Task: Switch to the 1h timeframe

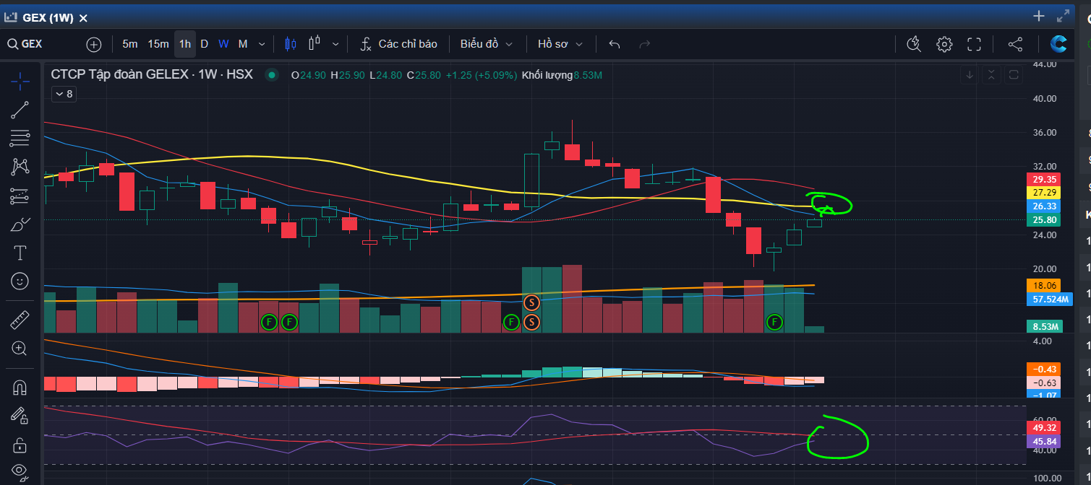Action: pyautogui.click(x=185, y=44)
